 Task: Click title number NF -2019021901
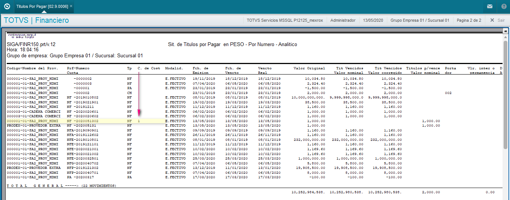(x=82, y=102)
